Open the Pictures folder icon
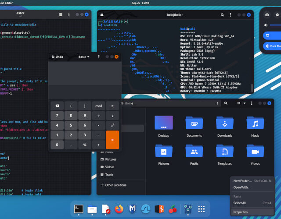Viewport: 281px width, 219px height. [x=164, y=151]
